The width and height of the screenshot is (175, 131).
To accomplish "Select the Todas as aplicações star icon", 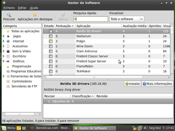I will tap(8, 31).
